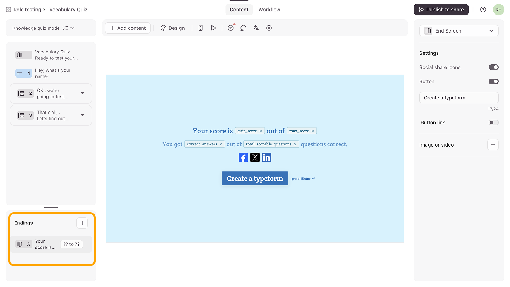The height and width of the screenshot is (287, 510).
Task: Open the form settings gear icon
Action: click(x=269, y=28)
